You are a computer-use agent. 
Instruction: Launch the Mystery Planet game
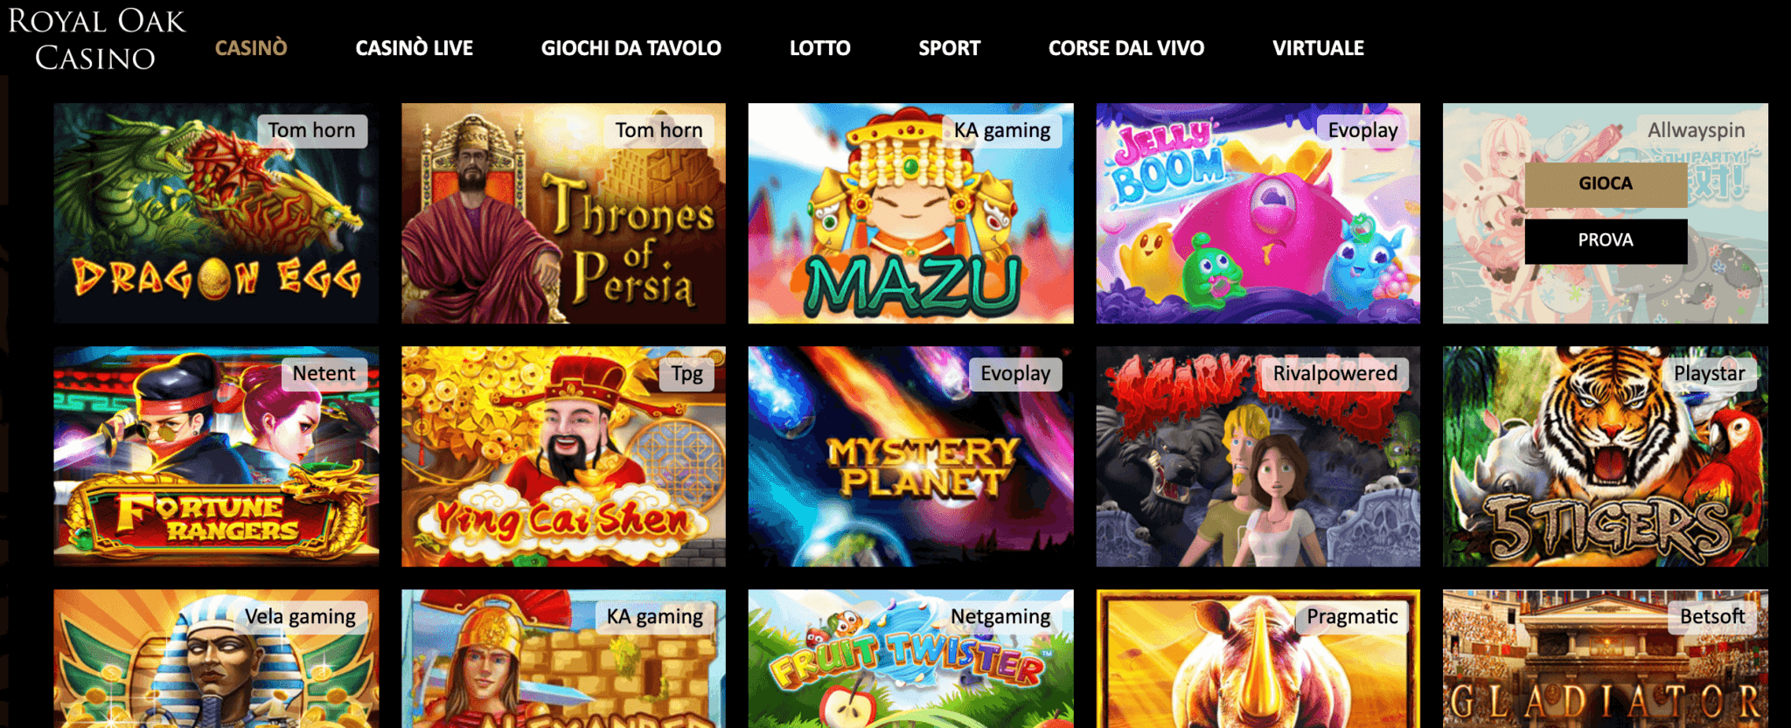tap(910, 456)
